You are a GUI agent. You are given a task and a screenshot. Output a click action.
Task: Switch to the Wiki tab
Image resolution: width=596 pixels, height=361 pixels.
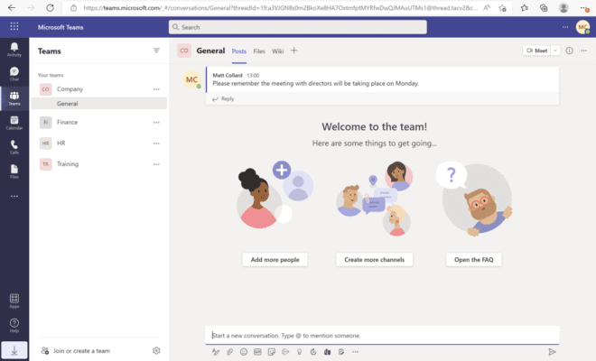[x=277, y=51]
